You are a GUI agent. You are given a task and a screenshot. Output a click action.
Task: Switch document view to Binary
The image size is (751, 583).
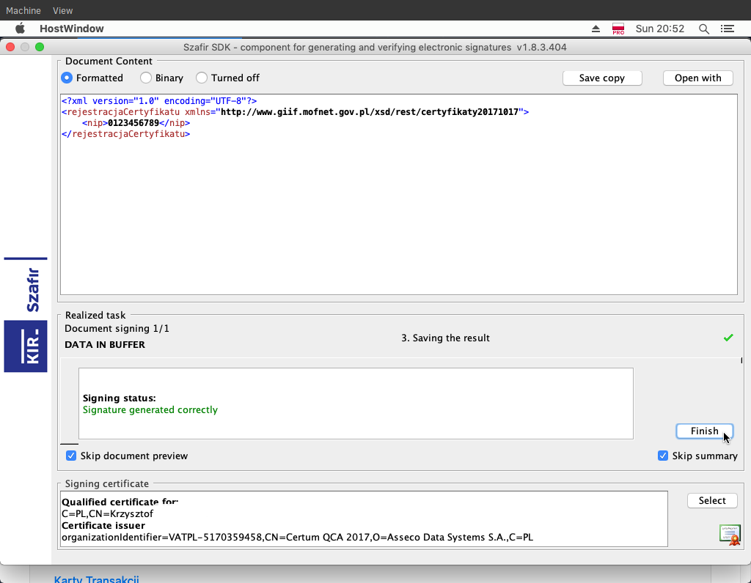click(x=146, y=78)
